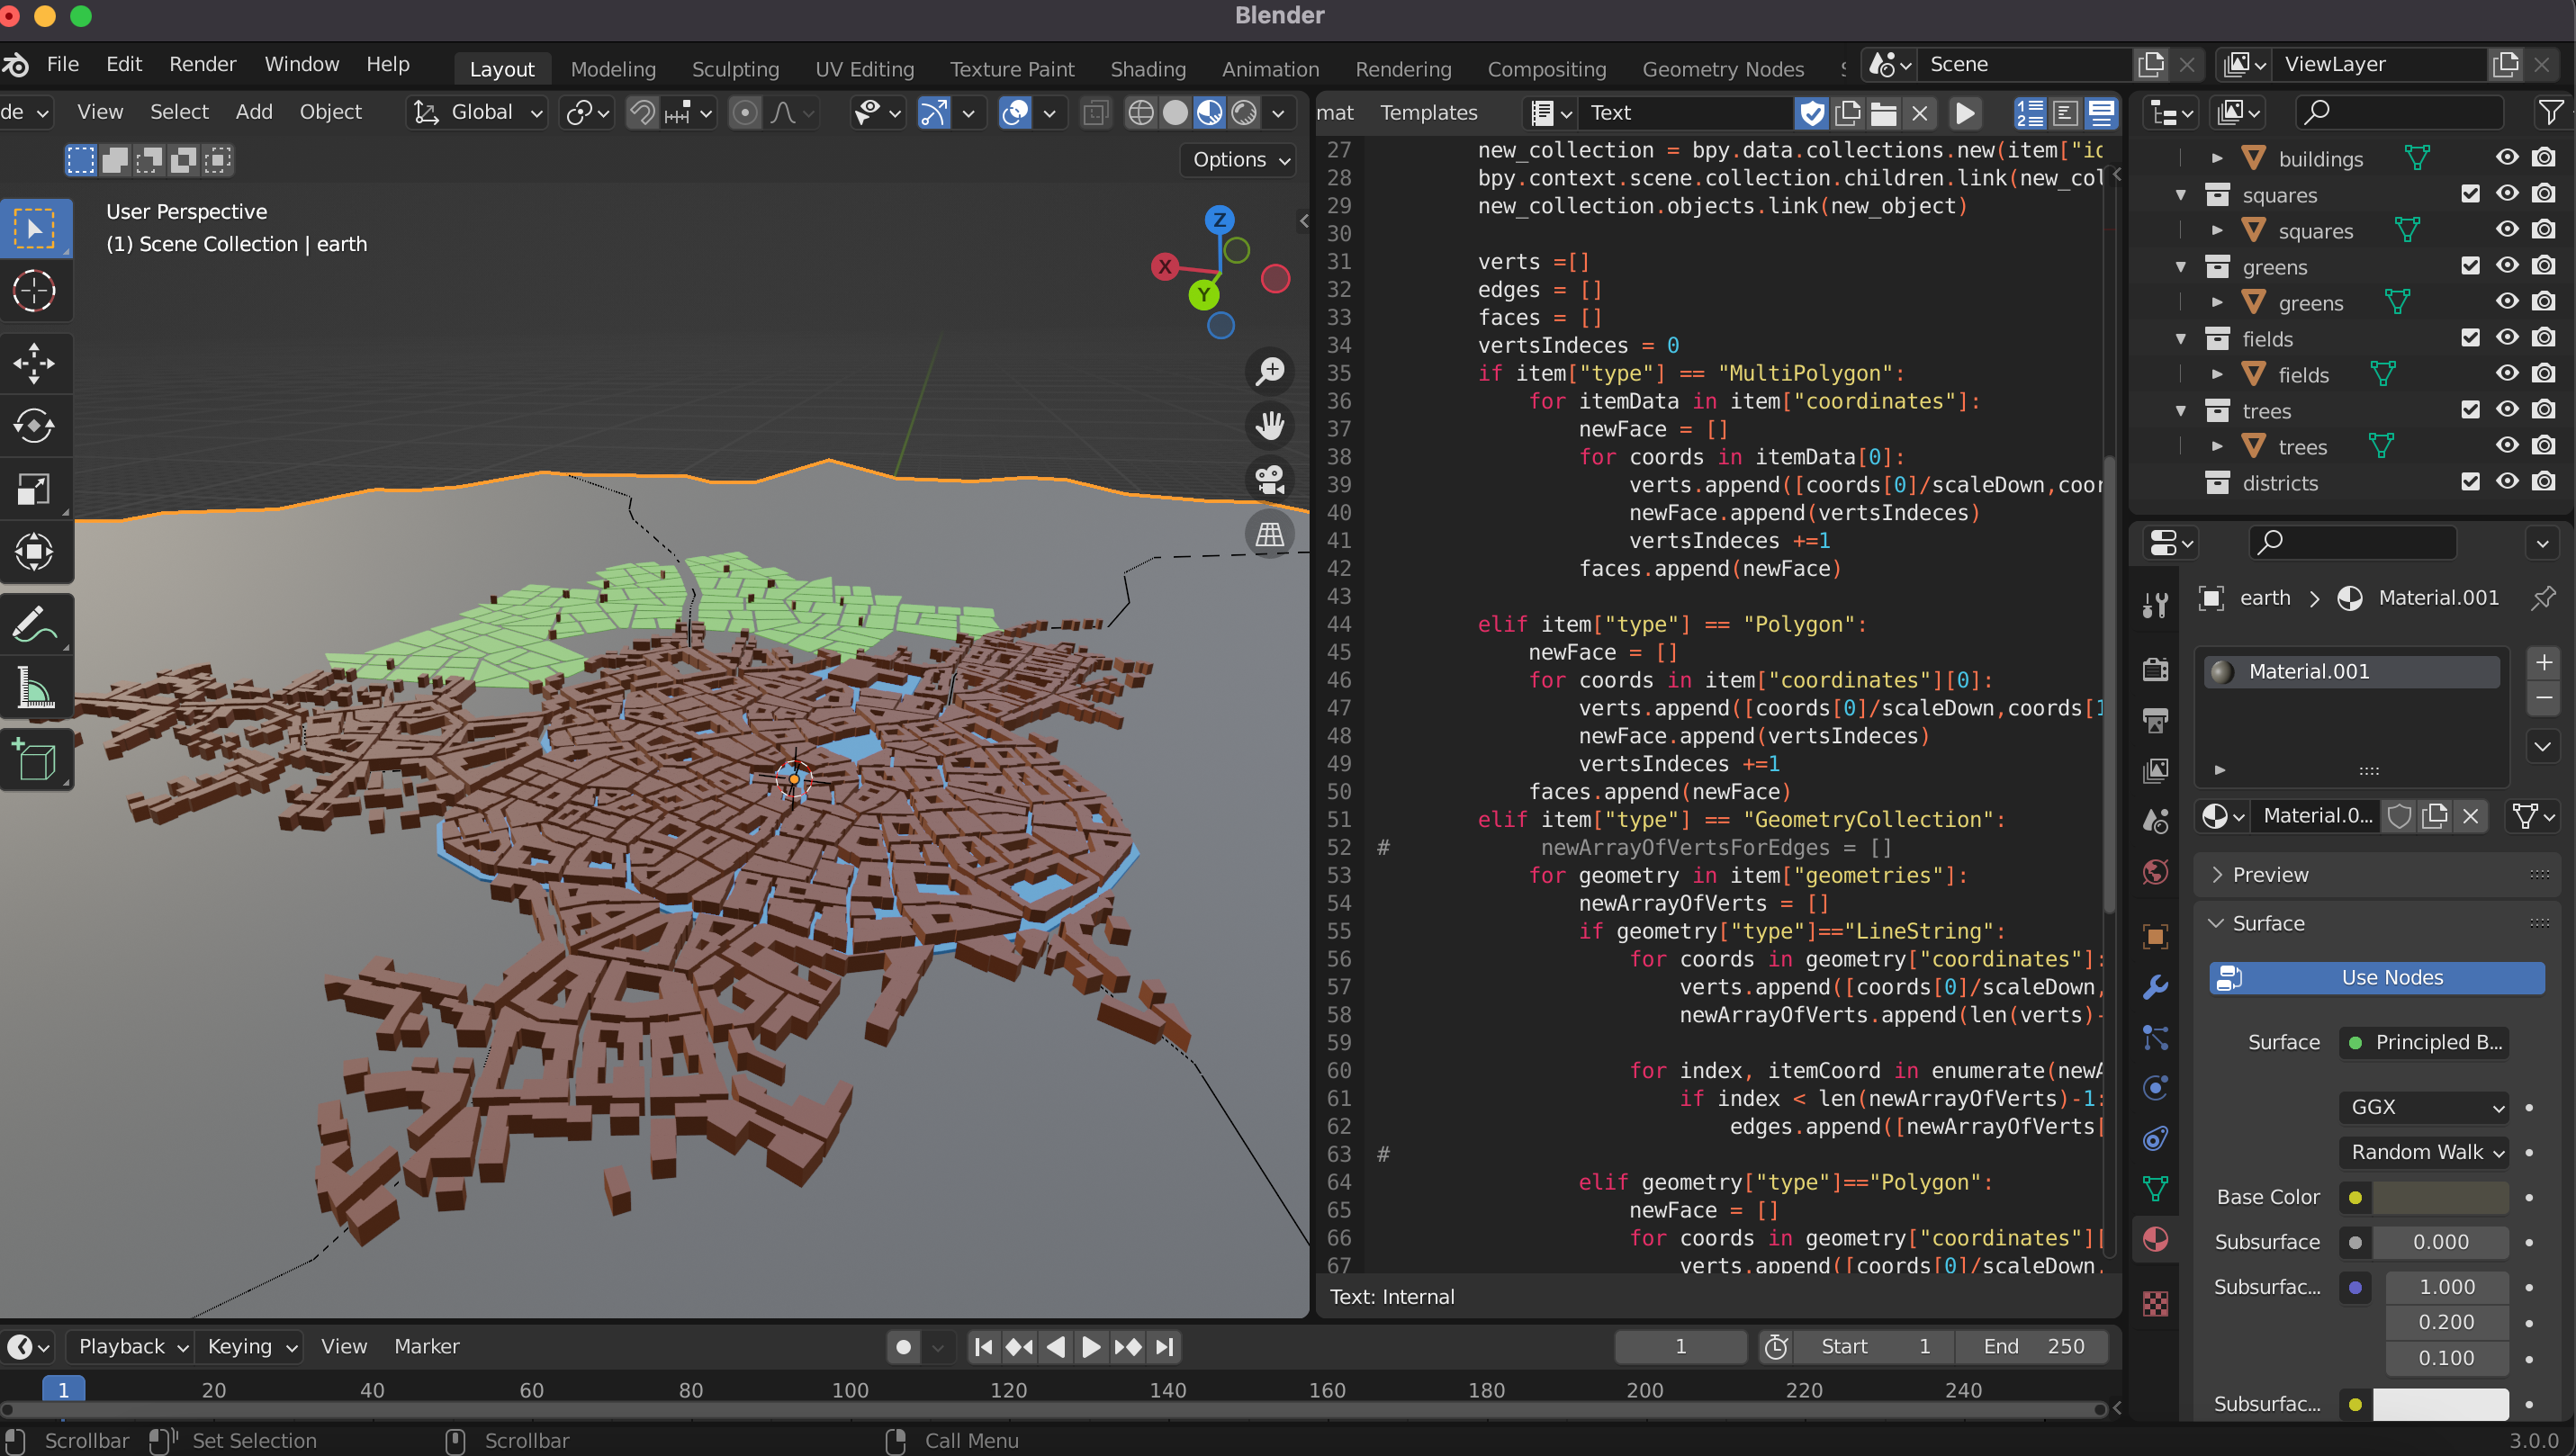The width and height of the screenshot is (2576, 1456).
Task: Open the Physics properties tab
Action: 2155,1087
